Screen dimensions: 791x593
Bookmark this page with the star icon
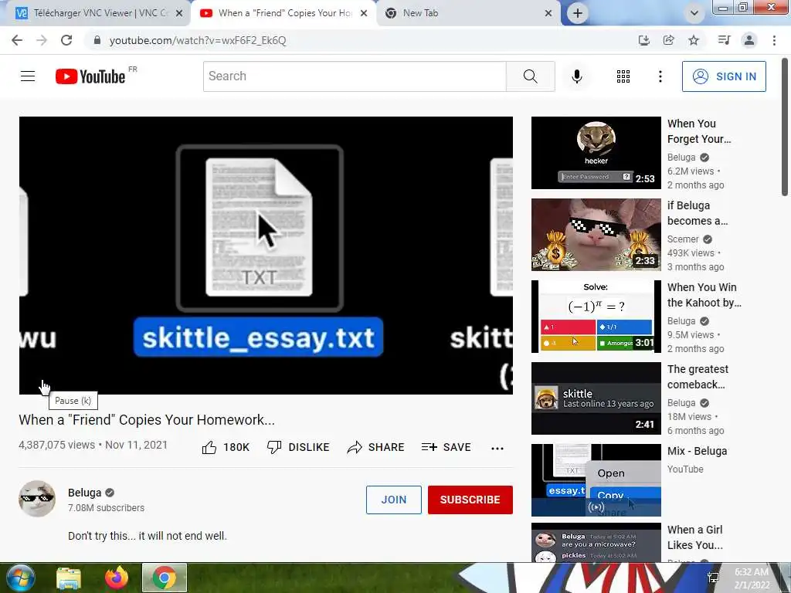tap(694, 40)
